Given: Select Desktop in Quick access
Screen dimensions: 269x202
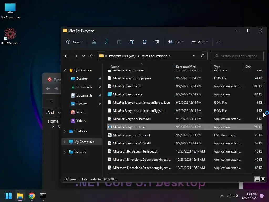Looking at the screenshot, I should click(x=82, y=79).
